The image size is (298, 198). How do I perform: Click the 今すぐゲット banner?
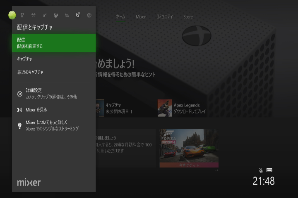[x=189, y=165]
